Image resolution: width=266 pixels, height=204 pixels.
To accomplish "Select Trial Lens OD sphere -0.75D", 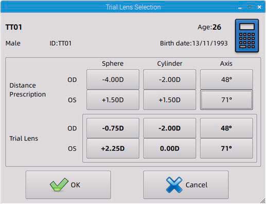I will [x=113, y=128].
